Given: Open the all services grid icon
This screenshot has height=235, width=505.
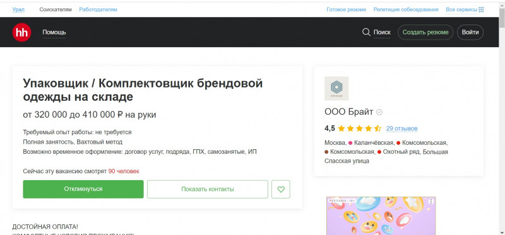Looking at the screenshot, I should click(x=481, y=9).
